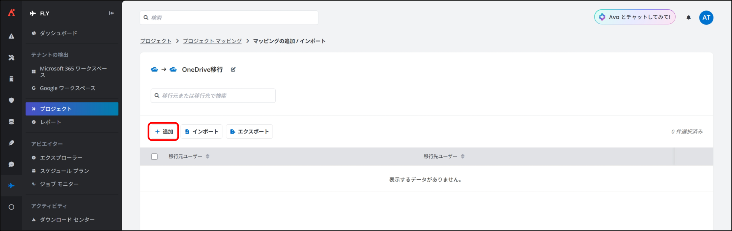The image size is (732, 231).
Task: Click the notification bell icon
Action: coord(689,17)
